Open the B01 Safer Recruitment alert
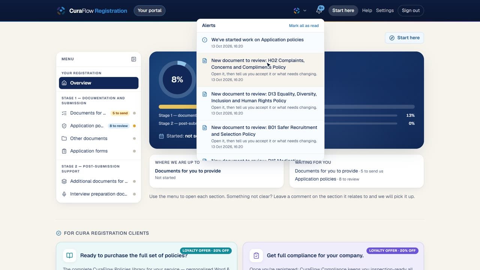 tap(260, 137)
